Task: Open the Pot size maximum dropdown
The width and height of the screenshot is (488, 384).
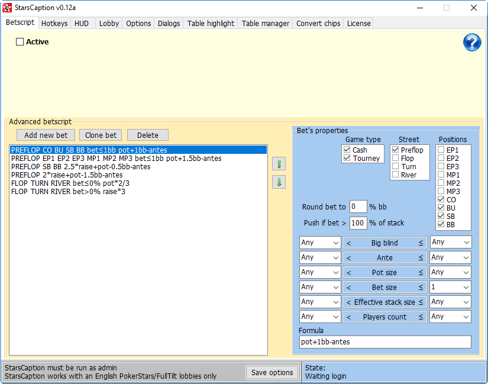Action: click(x=450, y=272)
